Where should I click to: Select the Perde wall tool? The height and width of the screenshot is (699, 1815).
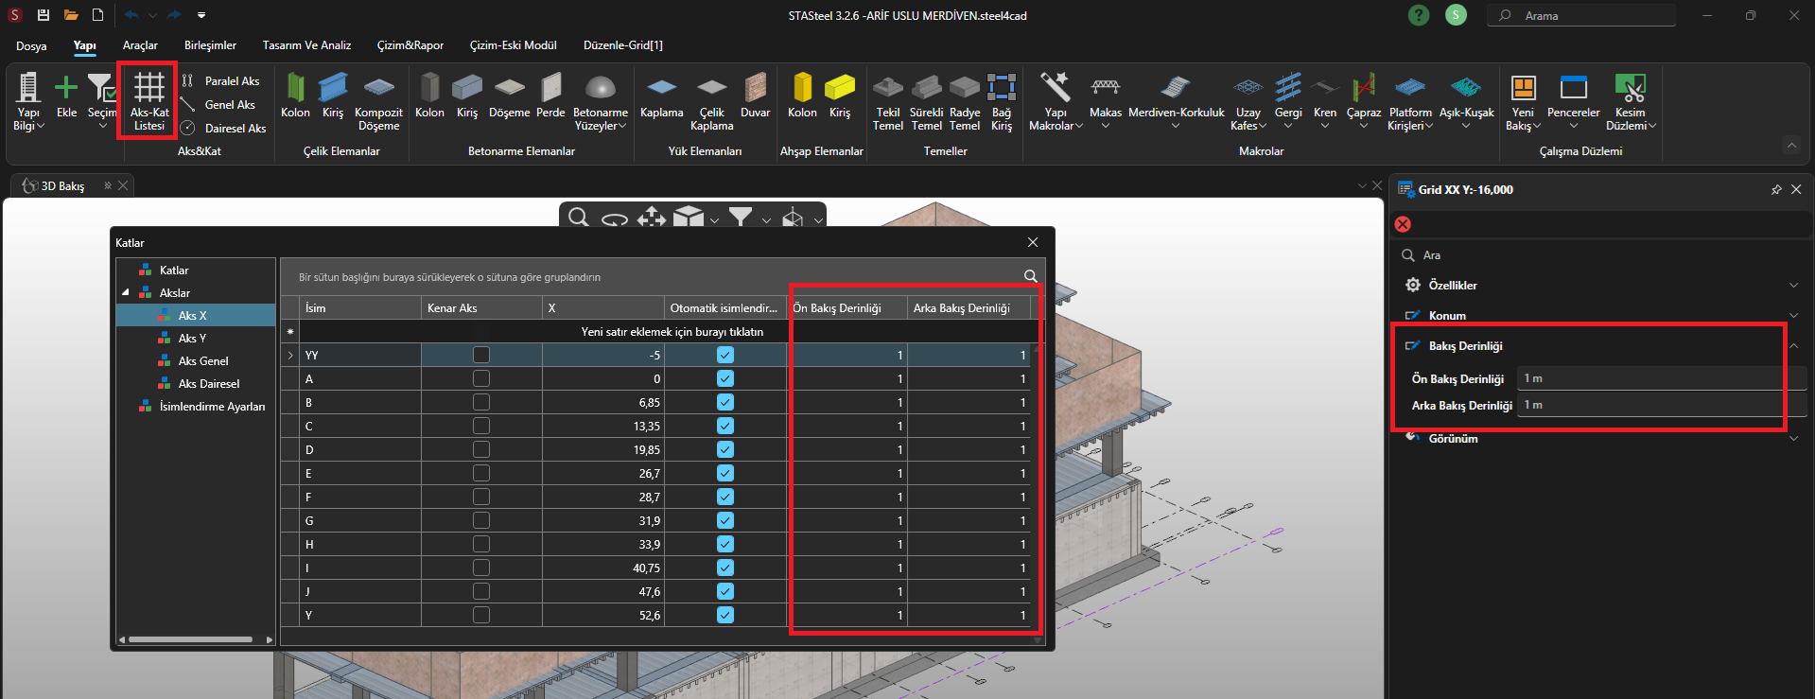[550, 96]
